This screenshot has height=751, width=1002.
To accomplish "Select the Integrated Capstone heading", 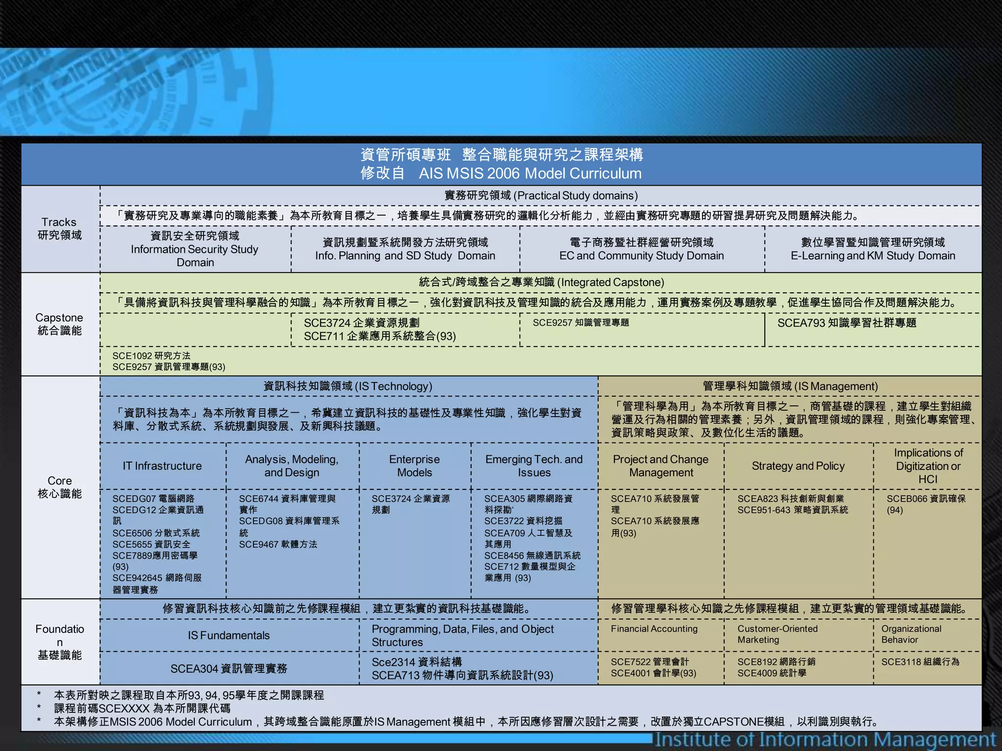I will click(541, 282).
